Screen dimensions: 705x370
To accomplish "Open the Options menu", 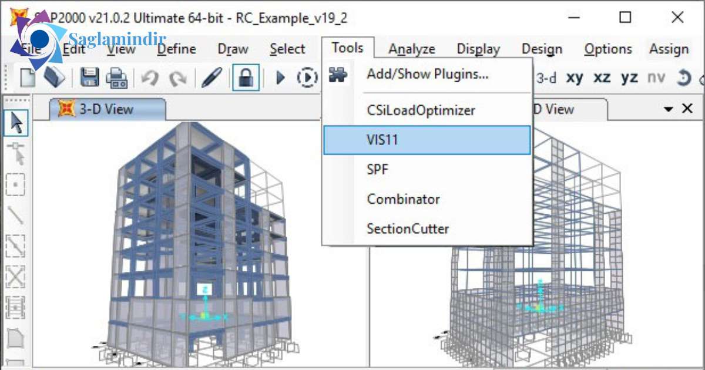I will coord(608,49).
